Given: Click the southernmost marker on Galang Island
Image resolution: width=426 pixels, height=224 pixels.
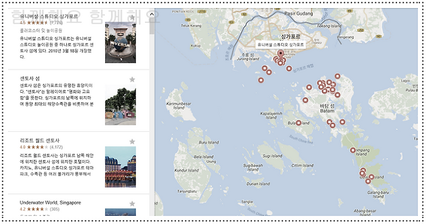Looking at the screenshot, I should (368, 181).
